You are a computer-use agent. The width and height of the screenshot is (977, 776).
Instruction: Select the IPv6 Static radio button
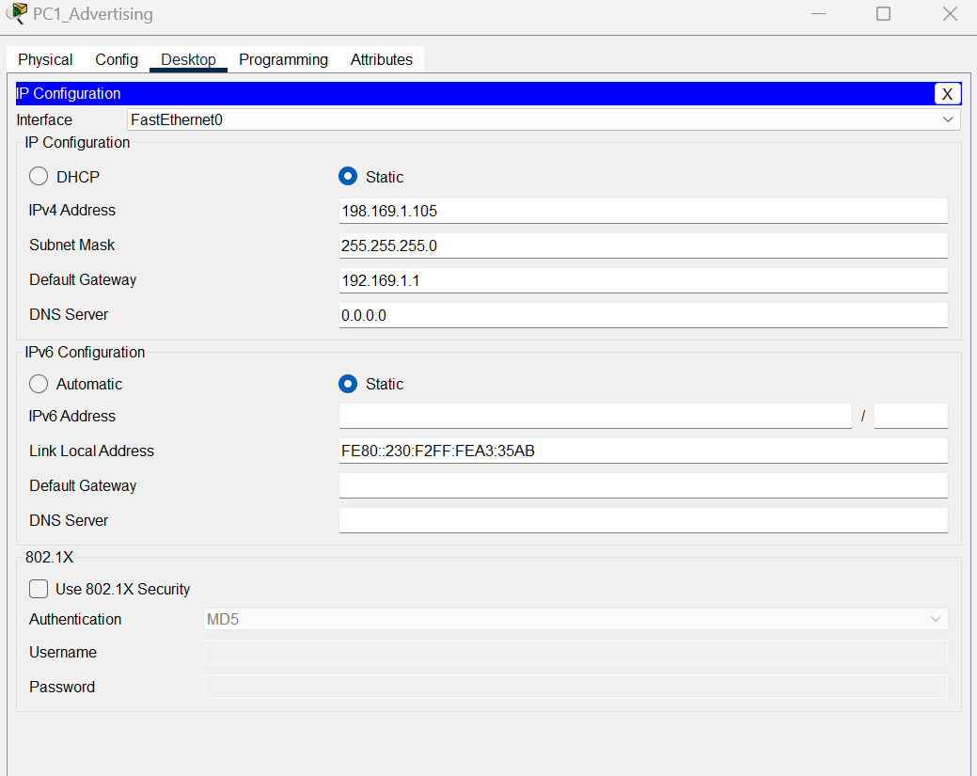point(348,384)
